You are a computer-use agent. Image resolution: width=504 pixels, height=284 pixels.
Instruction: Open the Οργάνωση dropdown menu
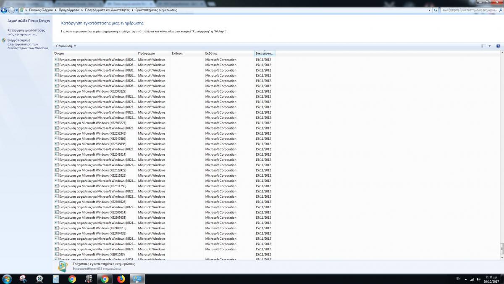click(x=66, y=46)
